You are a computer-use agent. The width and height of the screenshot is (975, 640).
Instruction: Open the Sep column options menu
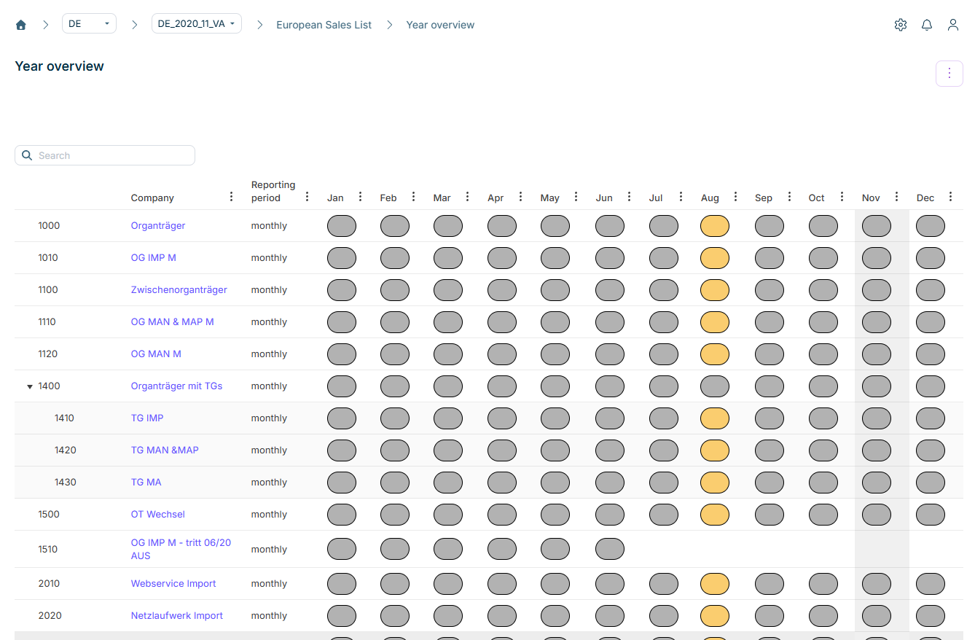[x=789, y=197]
